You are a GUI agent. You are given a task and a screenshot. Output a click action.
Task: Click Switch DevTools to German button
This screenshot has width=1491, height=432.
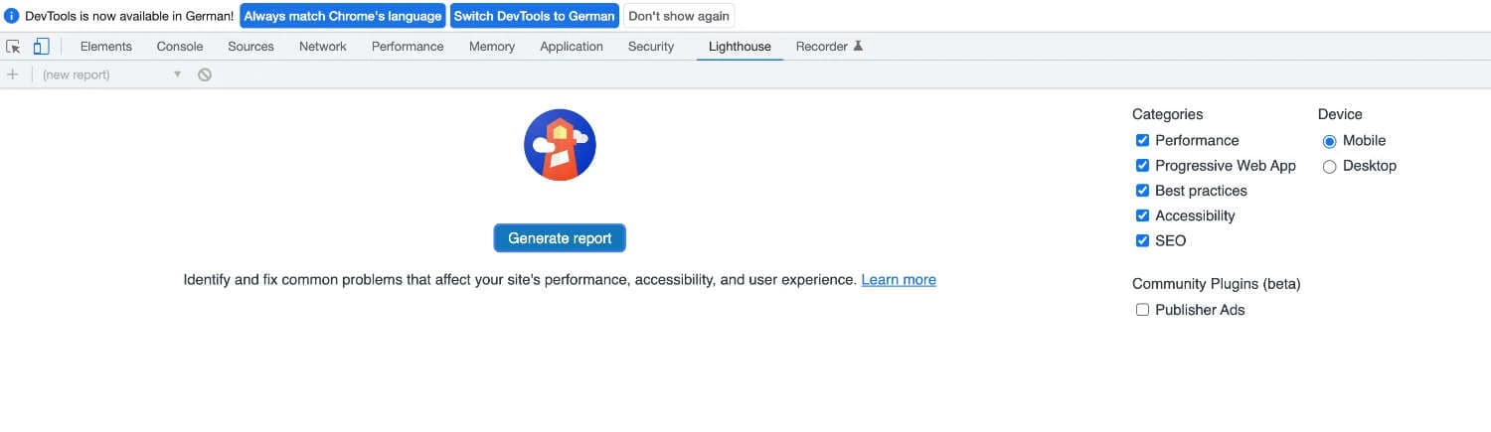pos(535,16)
